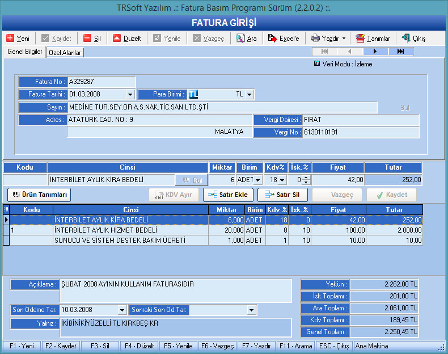Viewport: 448px width, 354px height.
Task: Click the Veri Modu table icon
Action: click(x=317, y=64)
